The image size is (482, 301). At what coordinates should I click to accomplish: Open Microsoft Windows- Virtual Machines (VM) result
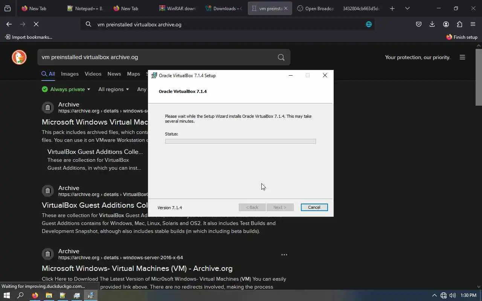click(x=137, y=268)
